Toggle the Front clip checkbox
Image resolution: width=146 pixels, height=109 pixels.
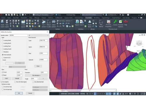point(3,72)
